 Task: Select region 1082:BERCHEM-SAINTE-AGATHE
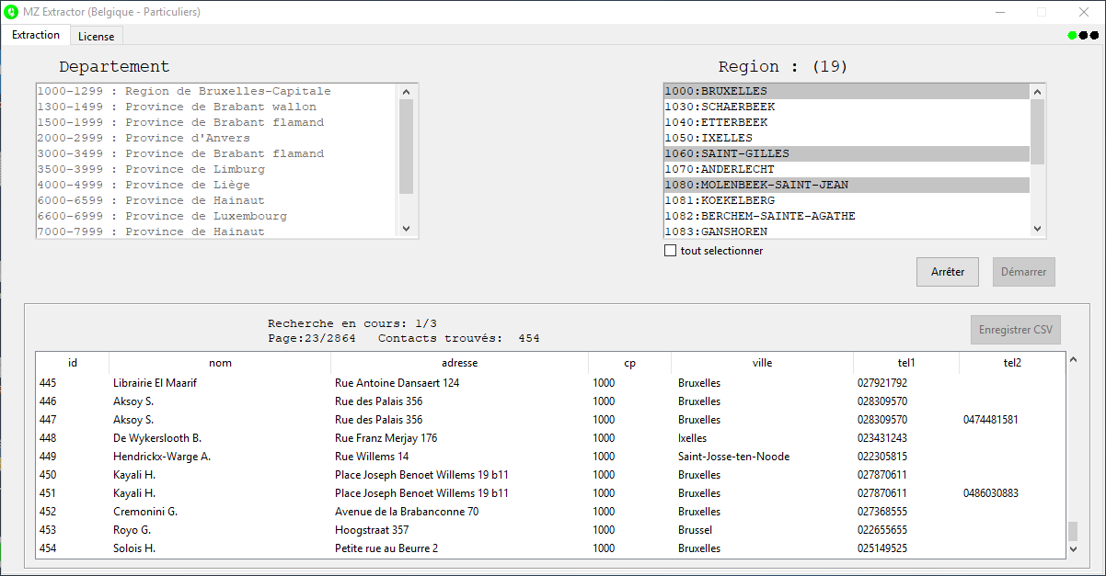pos(847,216)
